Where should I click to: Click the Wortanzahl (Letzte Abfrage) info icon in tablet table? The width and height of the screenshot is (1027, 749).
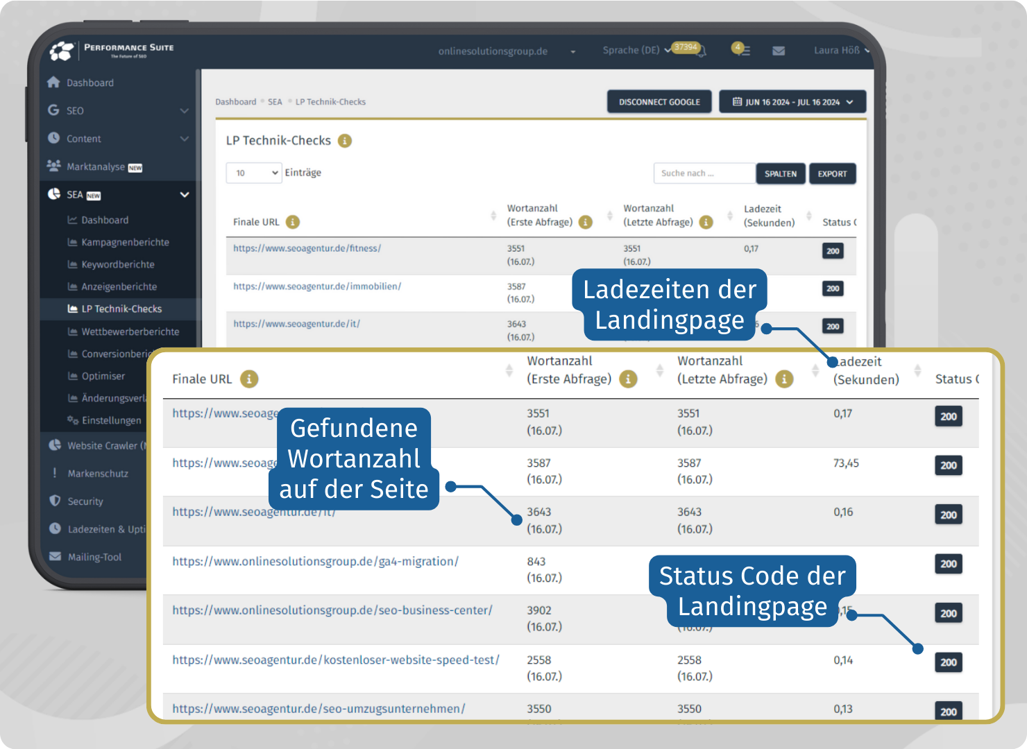pyautogui.click(x=706, y=222)
